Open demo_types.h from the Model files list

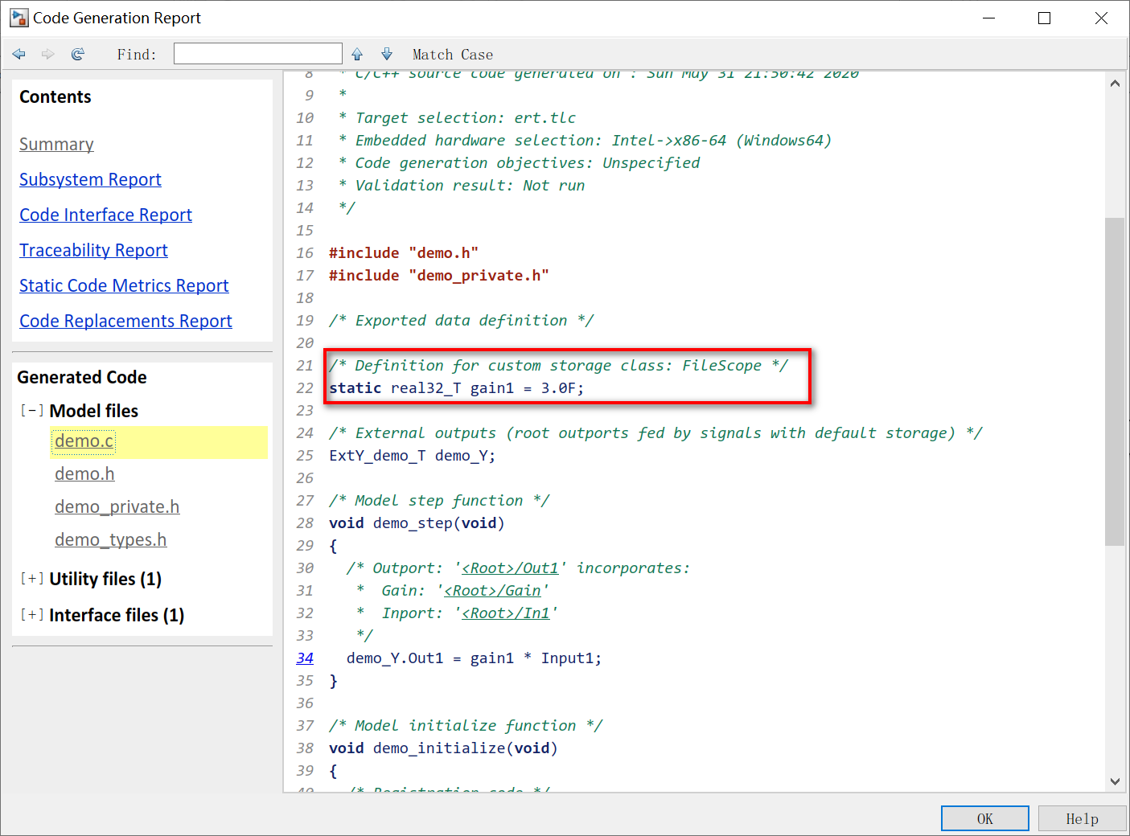pos(110,540)
